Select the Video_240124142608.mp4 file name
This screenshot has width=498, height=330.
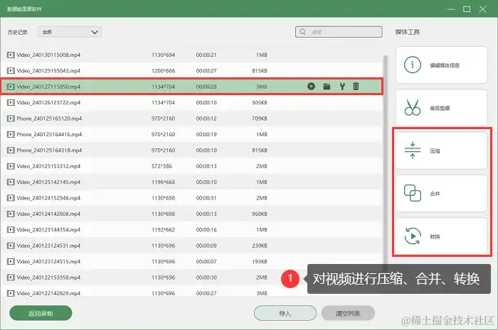[x=48, y=214]
